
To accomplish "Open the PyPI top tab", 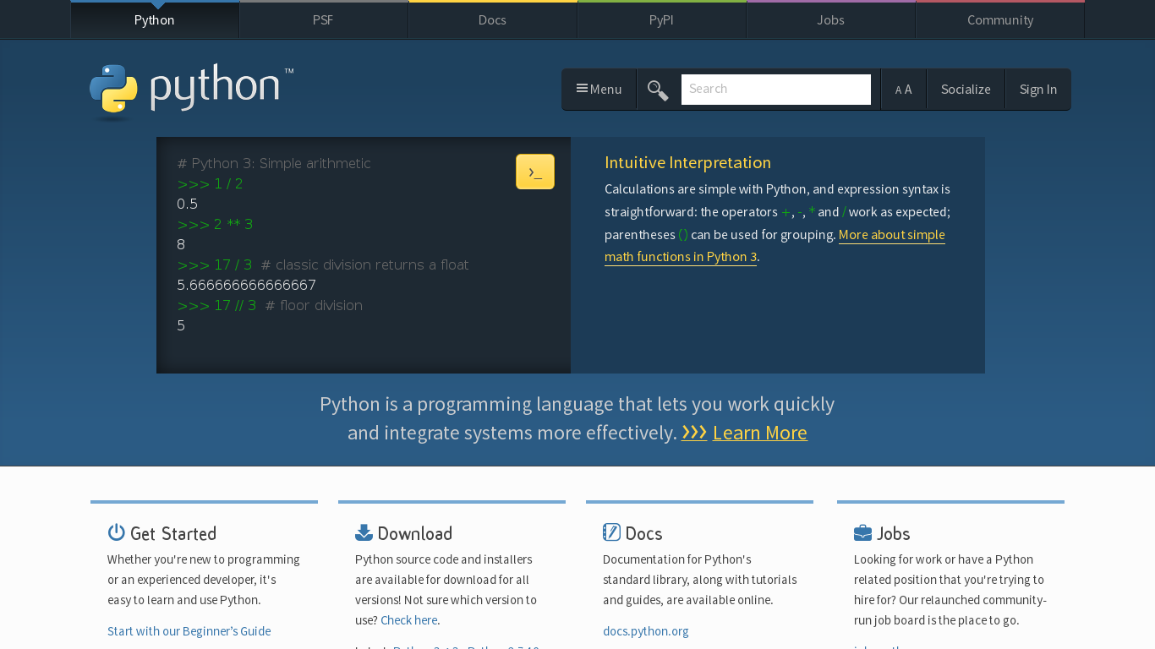I will point(661,19).
